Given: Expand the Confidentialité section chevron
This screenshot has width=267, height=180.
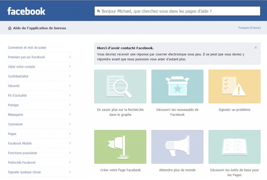Looking at the screenshot, I should point(70,76).
